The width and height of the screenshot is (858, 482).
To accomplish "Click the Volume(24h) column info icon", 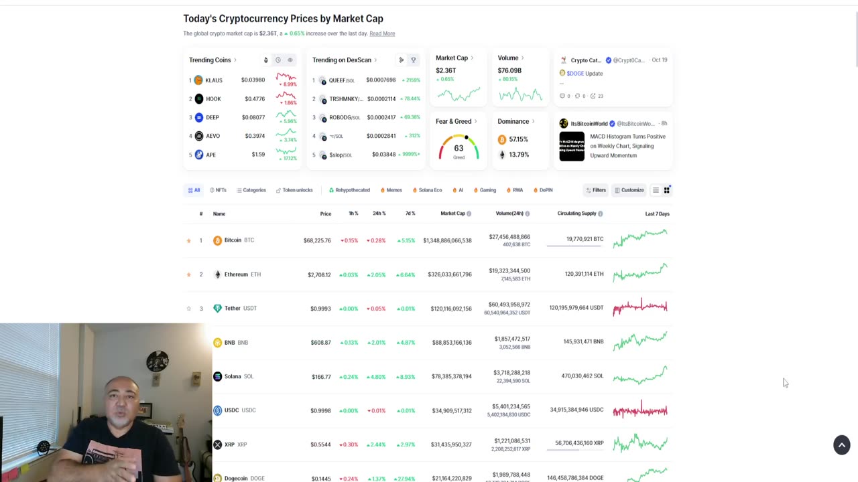I will pyautogui.click(x=528, y=214).
